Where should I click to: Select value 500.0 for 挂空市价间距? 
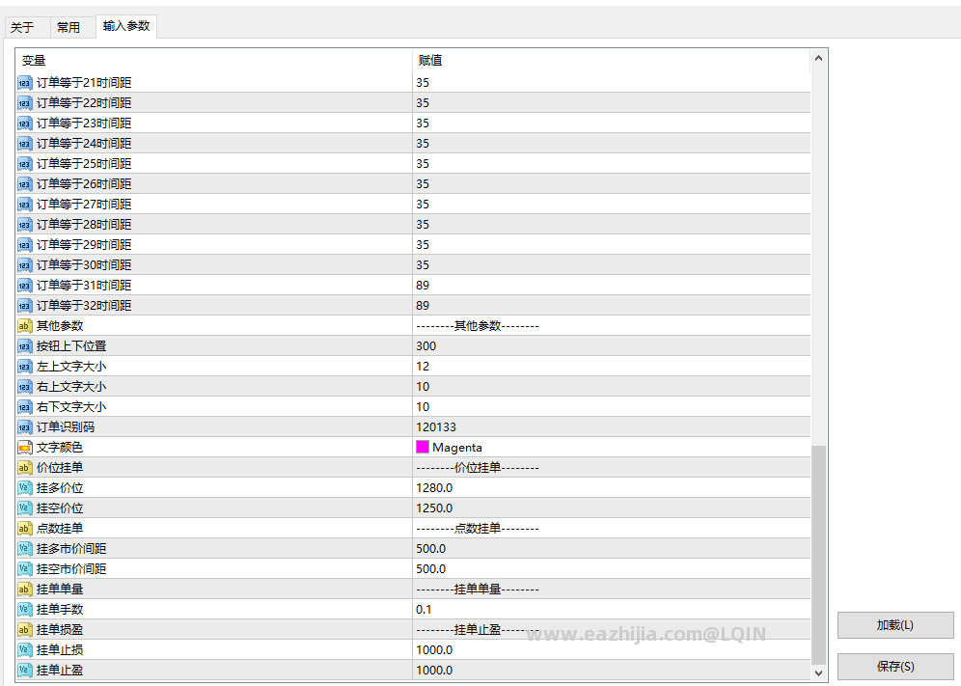[431, 568]
